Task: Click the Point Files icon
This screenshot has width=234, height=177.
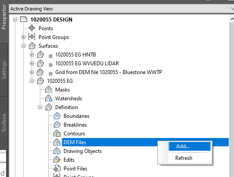Action: [x=57, y=169]
